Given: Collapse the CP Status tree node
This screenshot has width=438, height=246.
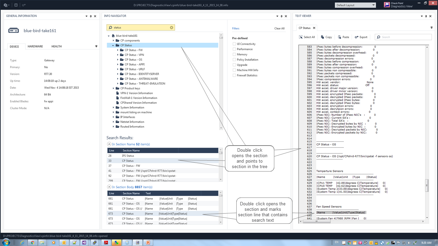Looking at the screenshot, I should pyautogui.click(x=113, y=45).
